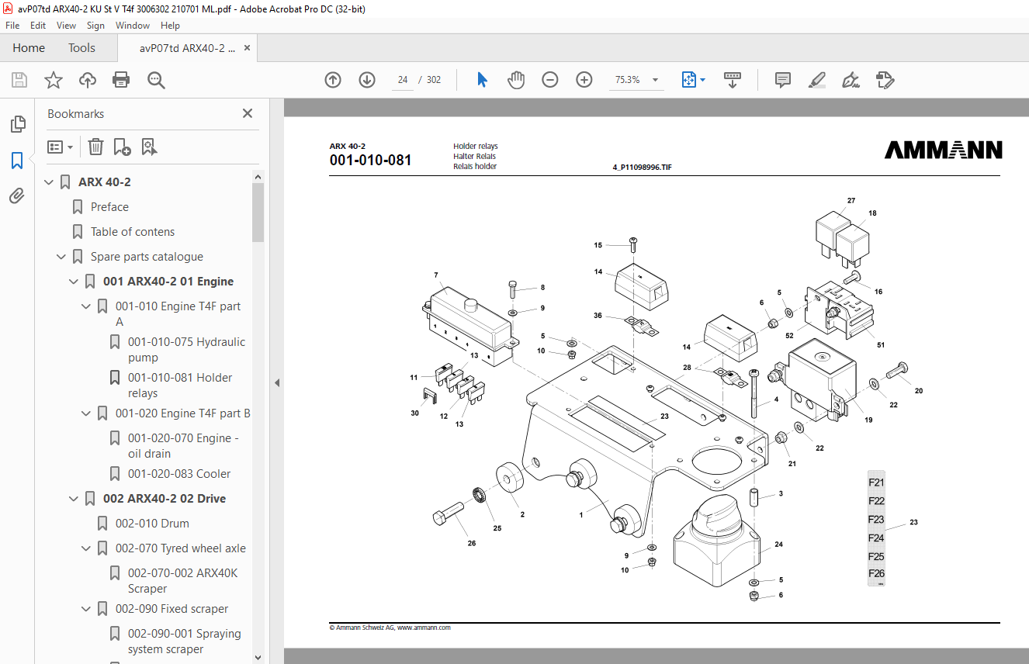This screenshot has width=1029, height=664.
Task: Click the scrolling mode keyboard icon
Action: click(733, 80)
